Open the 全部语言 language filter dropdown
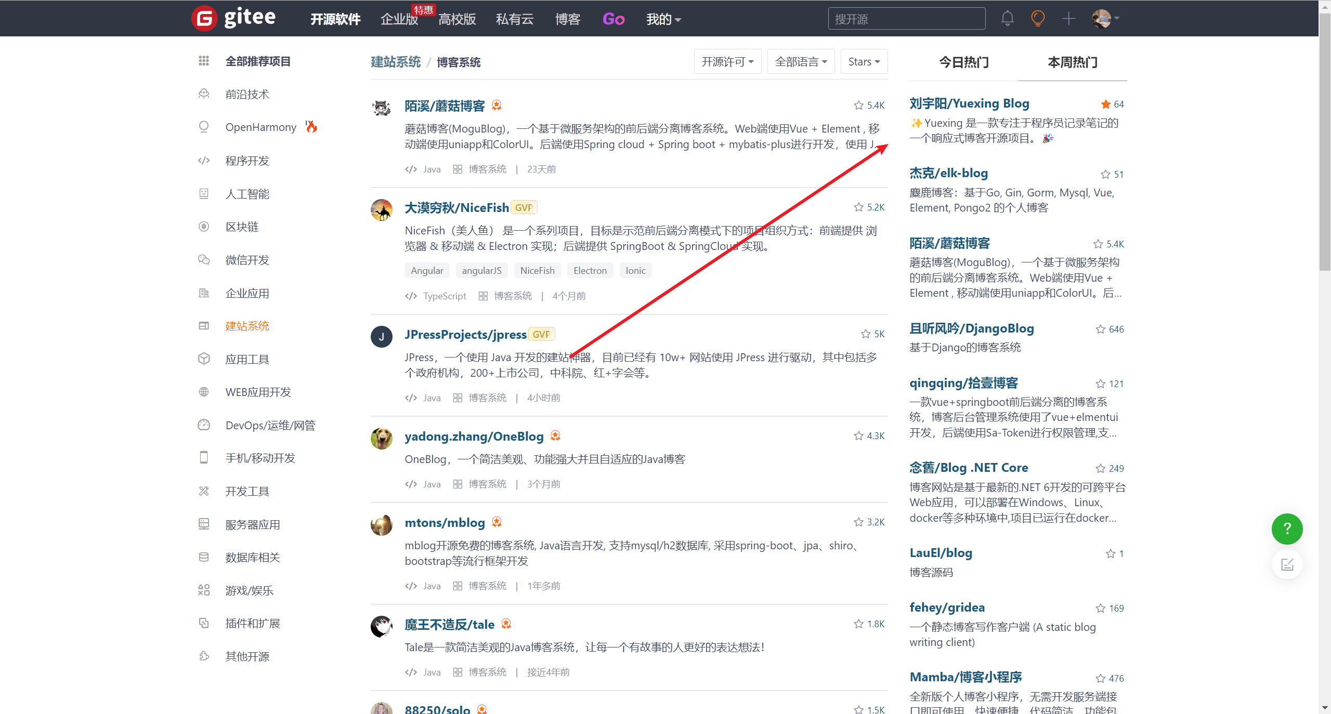Screen dimensions: 1331x714 [x=801, y=62]
